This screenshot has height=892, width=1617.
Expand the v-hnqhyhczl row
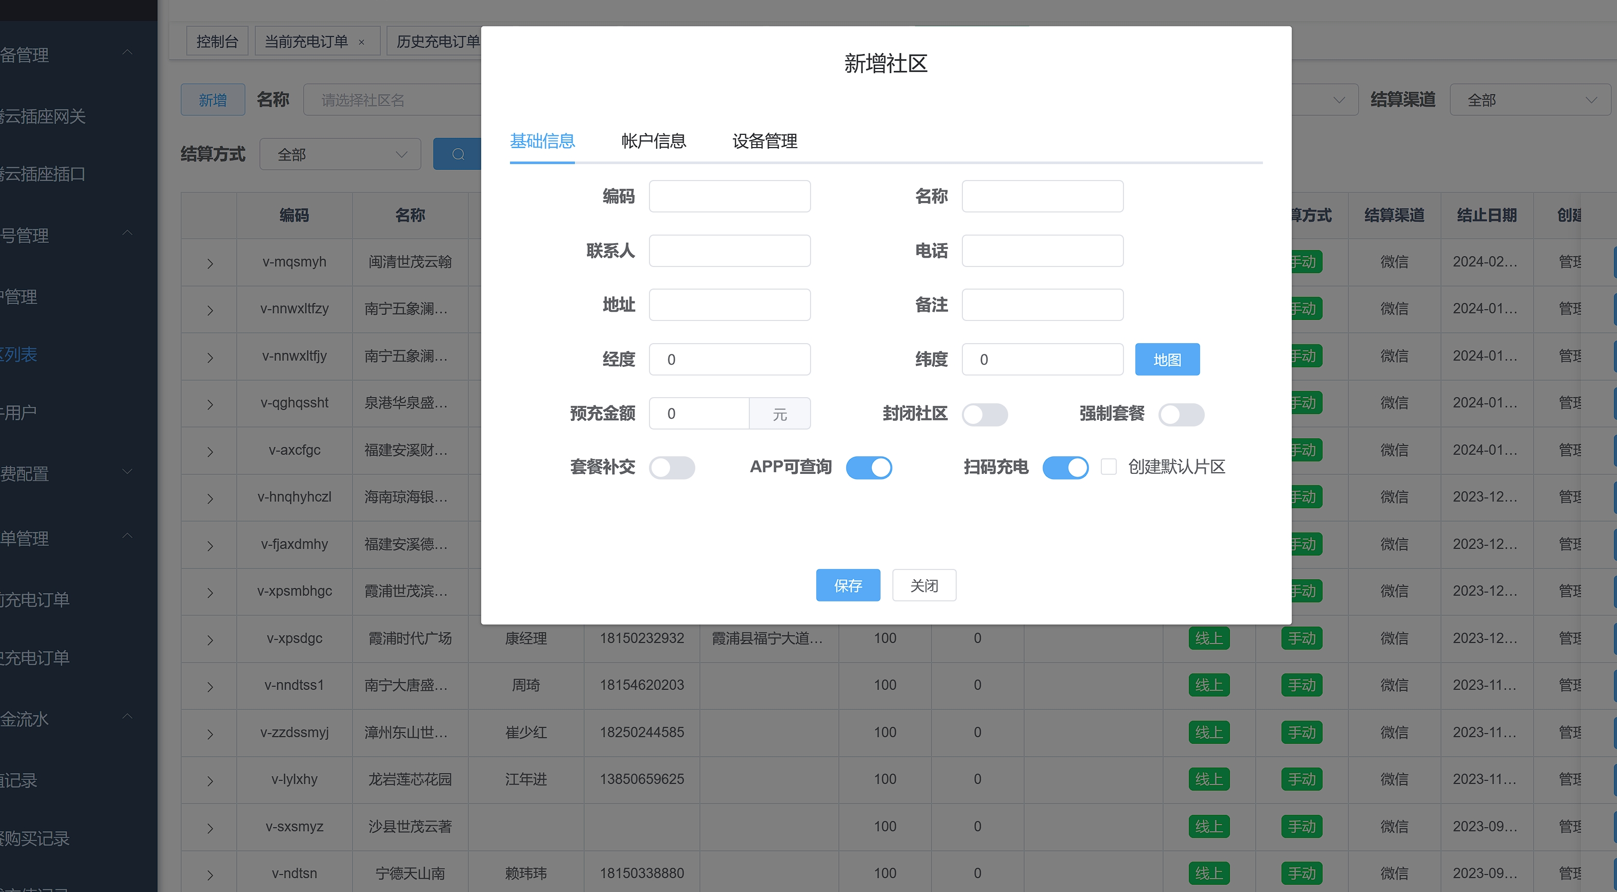(209, 498)
